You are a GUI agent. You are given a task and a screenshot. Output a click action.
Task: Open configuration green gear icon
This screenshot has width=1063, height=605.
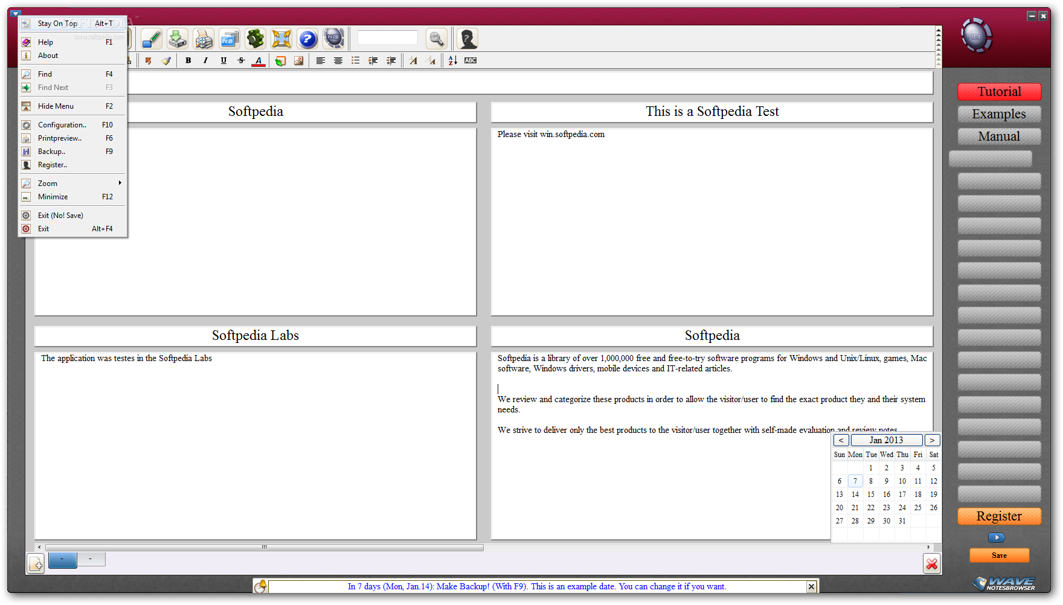pyautogui.click(x=255, y=39)
